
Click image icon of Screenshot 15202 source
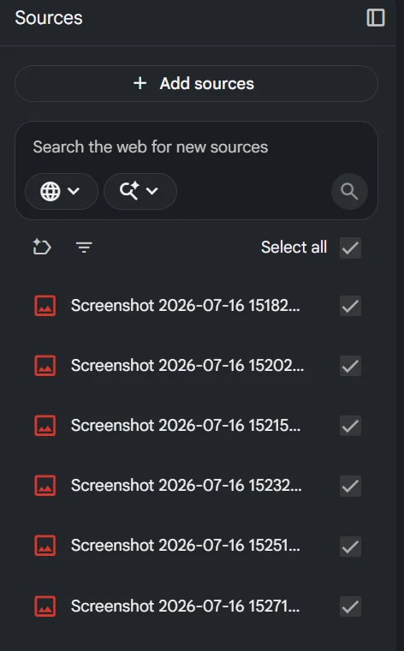pos(45,366)
